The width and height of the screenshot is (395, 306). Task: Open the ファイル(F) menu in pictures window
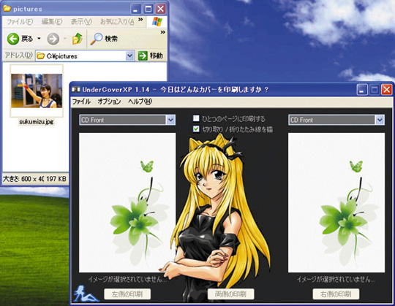pos(20,22)
